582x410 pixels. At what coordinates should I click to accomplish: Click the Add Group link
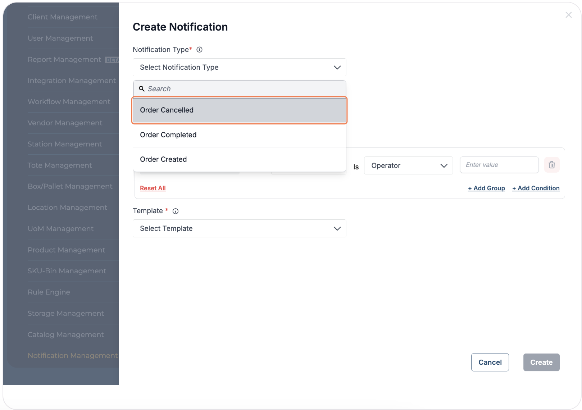[486, 188]
